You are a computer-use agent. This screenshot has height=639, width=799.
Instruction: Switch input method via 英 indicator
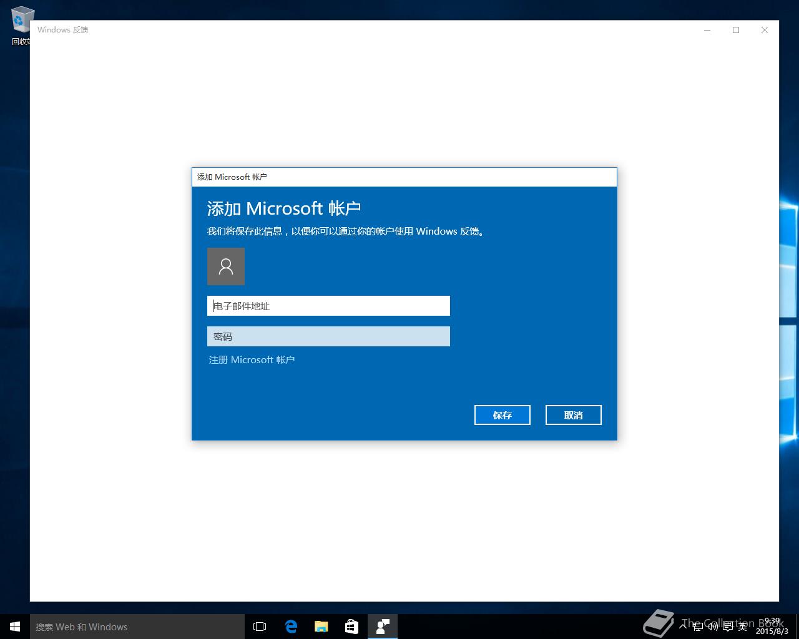point(742,627)
